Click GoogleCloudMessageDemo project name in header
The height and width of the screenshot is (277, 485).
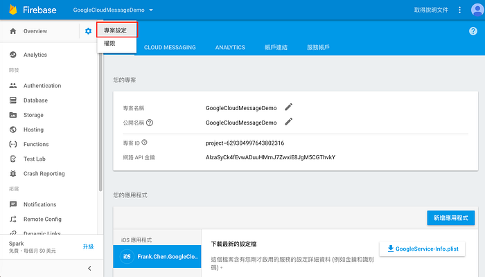point(109,10)
